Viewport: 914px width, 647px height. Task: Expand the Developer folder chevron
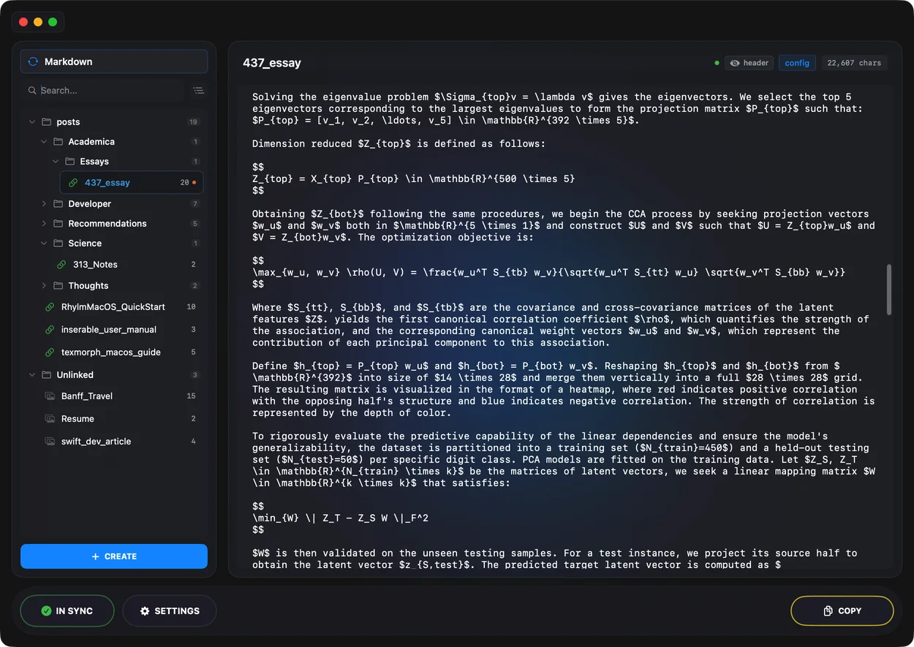[x=44, y=204]
